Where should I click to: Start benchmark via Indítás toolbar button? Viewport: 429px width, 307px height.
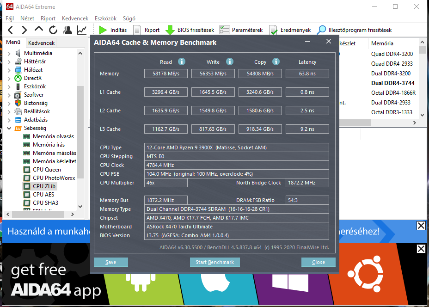[113, 30]
